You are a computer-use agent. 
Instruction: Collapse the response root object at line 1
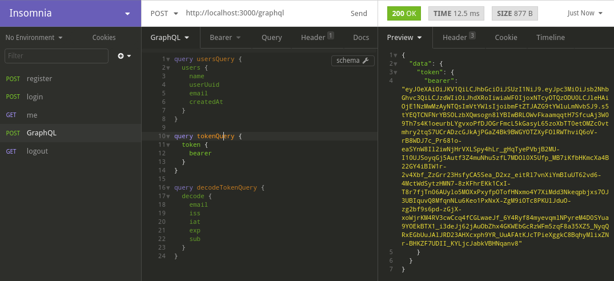click(x=395, y=55)
